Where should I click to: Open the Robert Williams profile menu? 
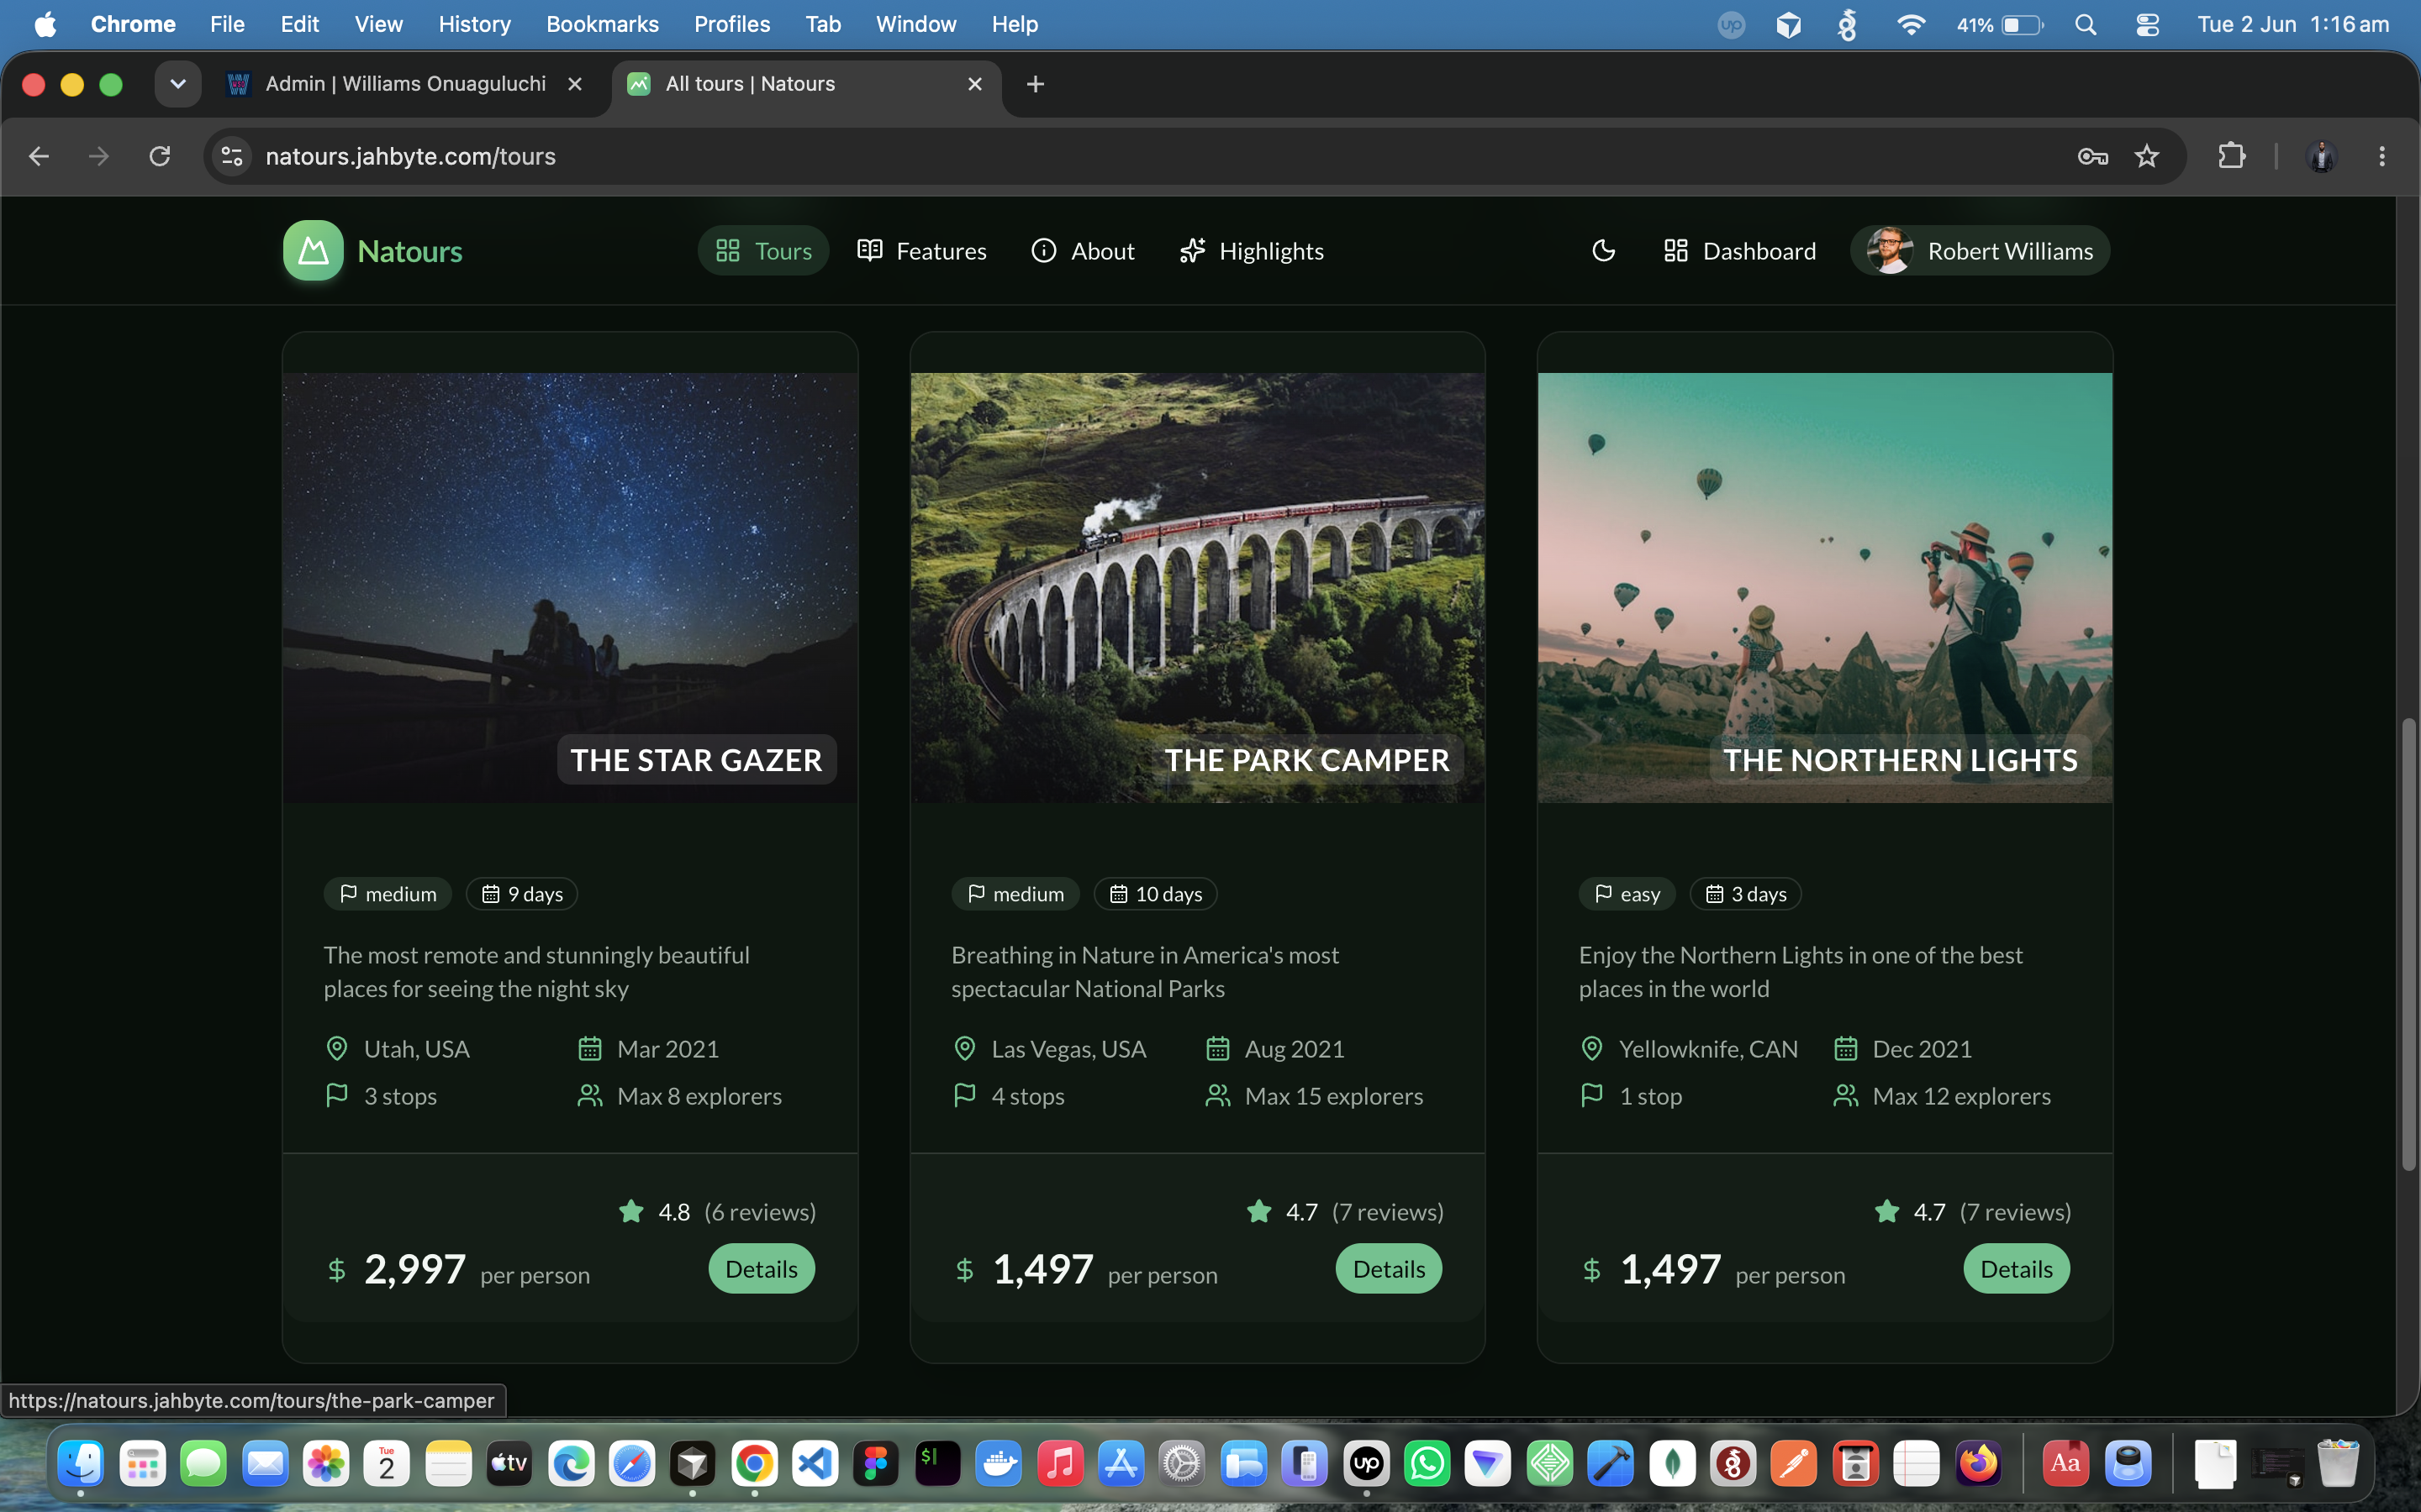click(1980, 250)
